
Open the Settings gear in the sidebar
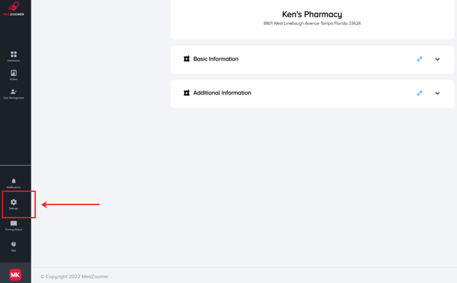pyautogui.click(x=14, y=204)
